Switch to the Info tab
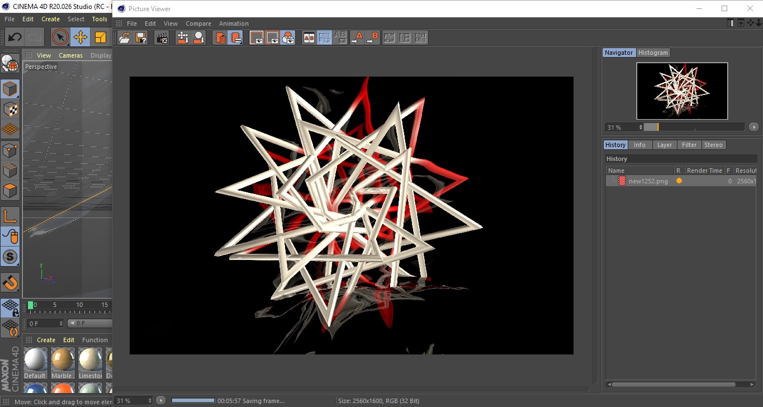Screen dimensions: 763x407 [639, 145]
